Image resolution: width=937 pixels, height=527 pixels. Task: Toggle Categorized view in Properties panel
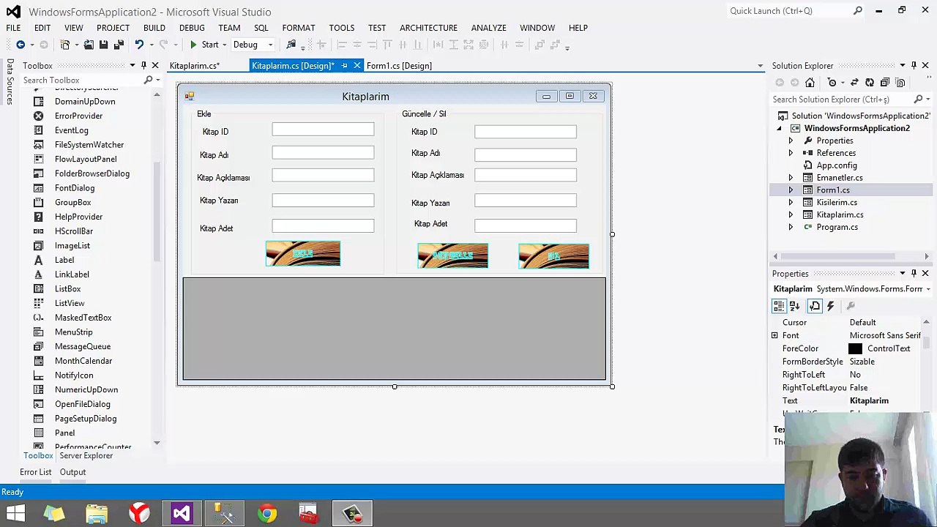779,306
